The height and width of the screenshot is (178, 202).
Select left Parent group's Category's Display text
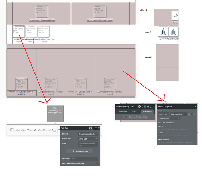coord(42,20)
